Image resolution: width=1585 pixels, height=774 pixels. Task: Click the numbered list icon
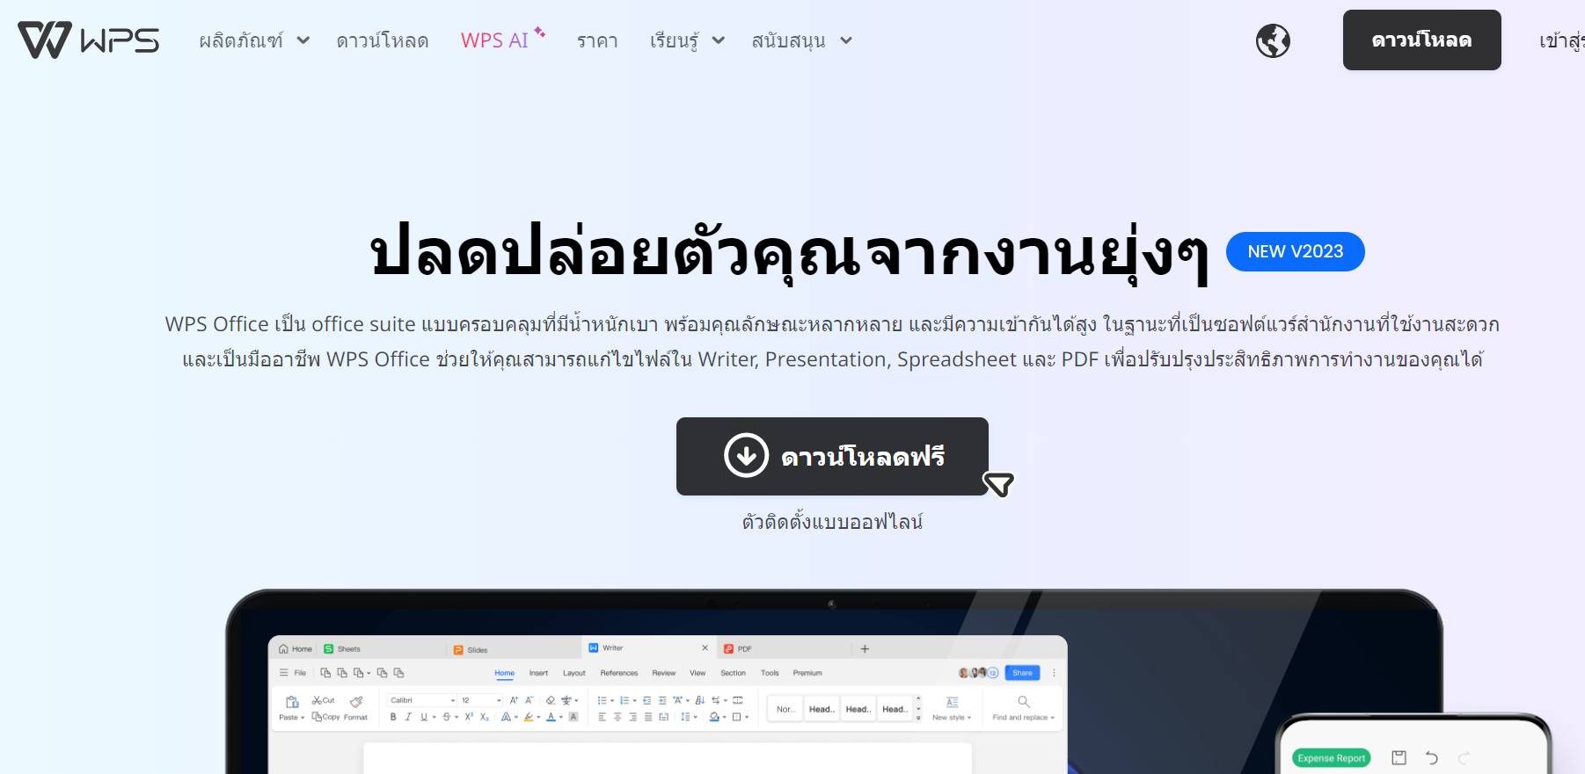pos(624,700)
